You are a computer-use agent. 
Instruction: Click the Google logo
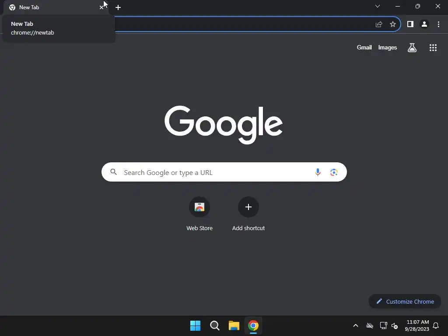coord(224,125)
